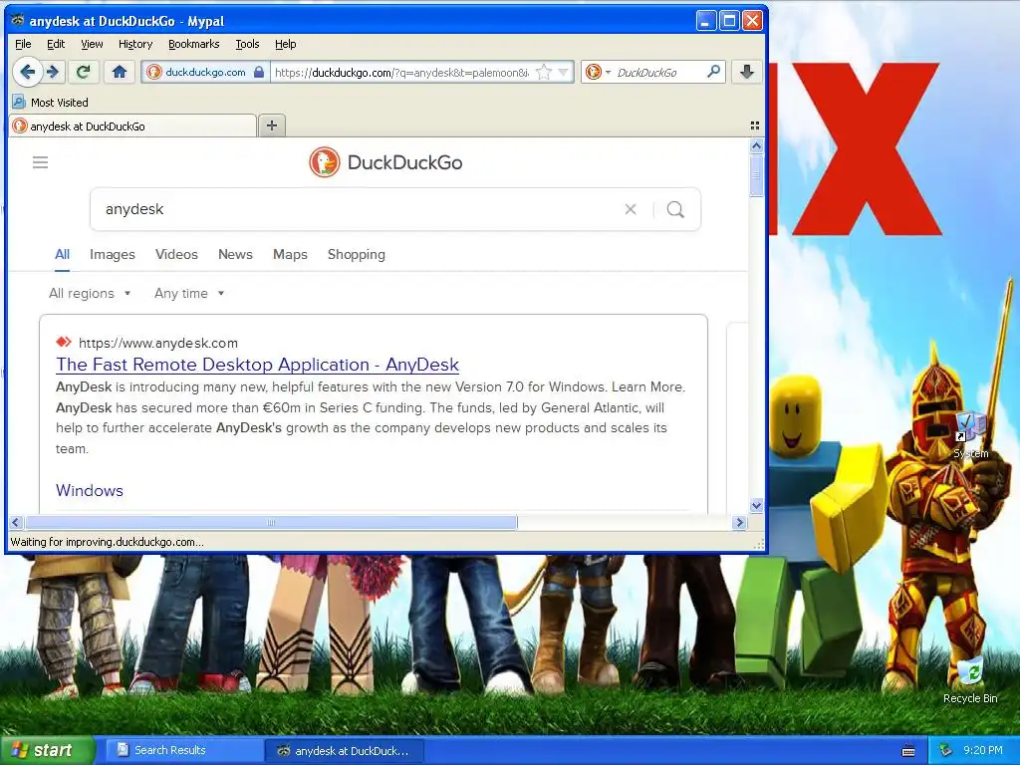1020x765 pixels.
Task: Open the Downloads arrow button
Action: pos(747,72)
